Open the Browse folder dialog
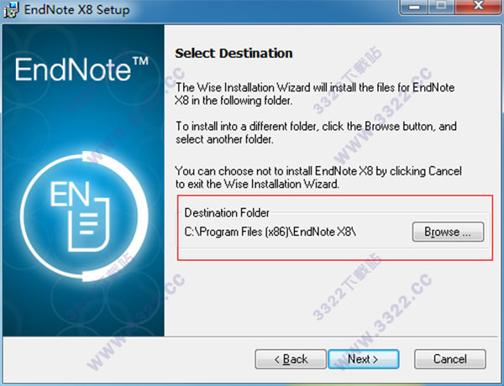This screenshot has height=386, width=504. click(x=448, y=232)
